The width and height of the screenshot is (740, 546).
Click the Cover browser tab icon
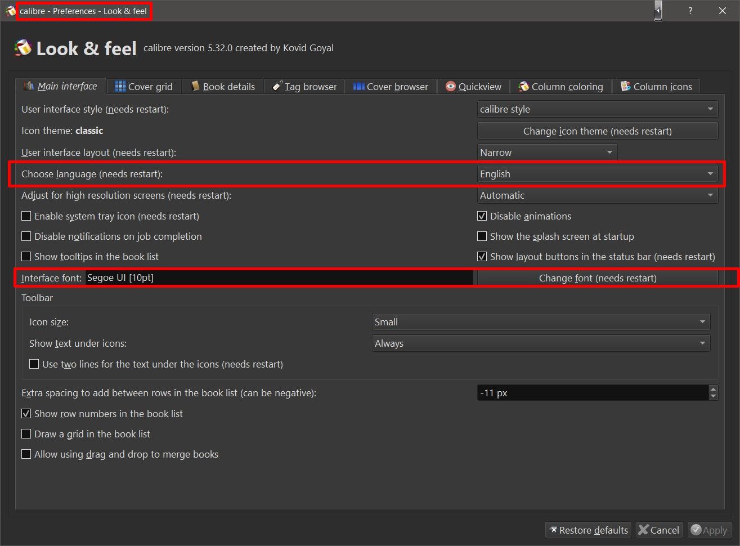(358, 86)
